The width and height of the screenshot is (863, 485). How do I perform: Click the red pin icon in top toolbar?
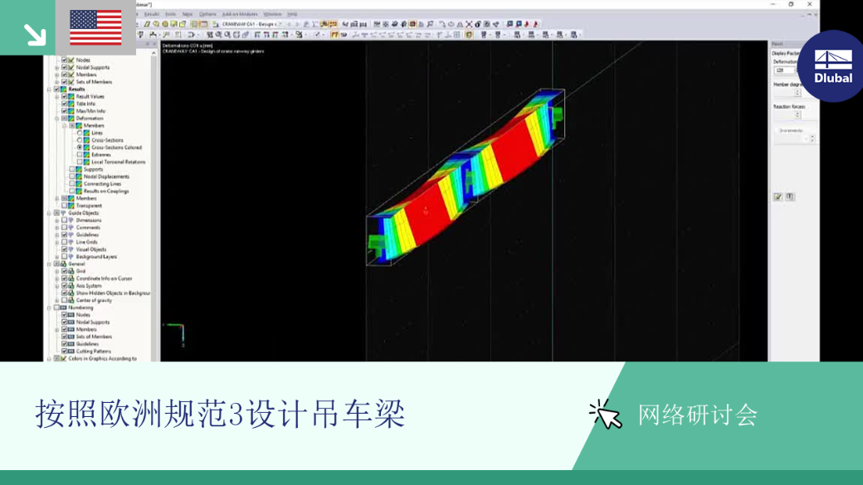[x=535, y=24]
